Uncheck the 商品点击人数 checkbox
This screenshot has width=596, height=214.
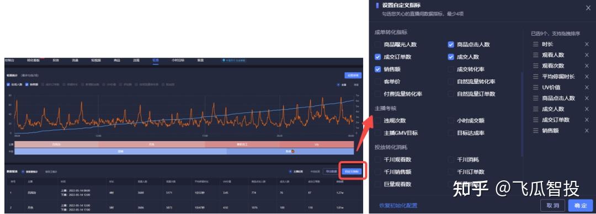(x=451, y=45)
